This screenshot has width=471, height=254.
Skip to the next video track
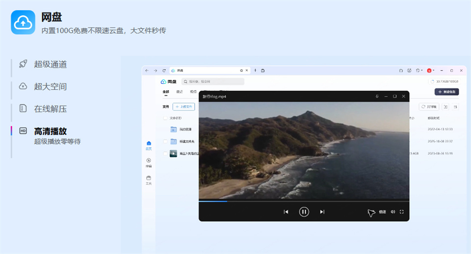(x=322, y=212)
